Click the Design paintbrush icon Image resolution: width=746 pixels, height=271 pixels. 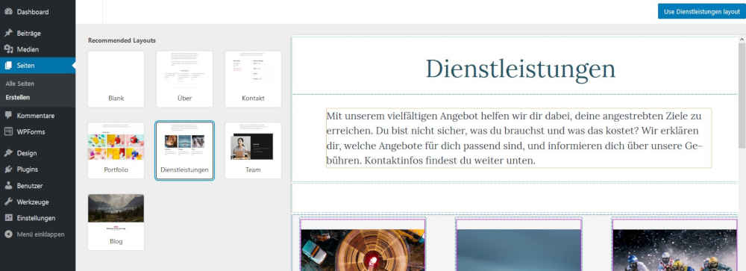(8, 153)
